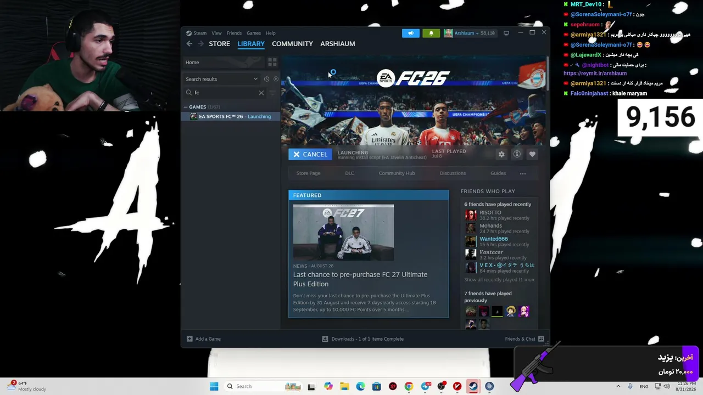Switch library to grid collections view
Image resolution: width=703 pixels, height=395 pixels.
pos(272,62)
